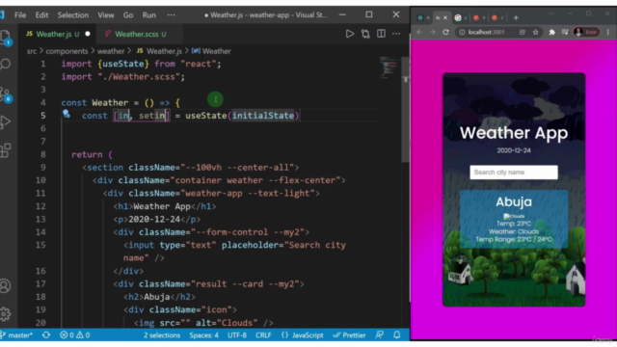Click Abuja heading in weather card
The height and width of the screenshot is (347, 617).
pos(514,201)
